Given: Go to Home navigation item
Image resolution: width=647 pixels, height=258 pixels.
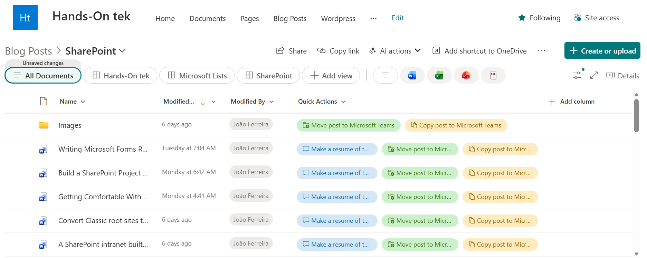Looking at the screenshot, I should tap(165, 18).
